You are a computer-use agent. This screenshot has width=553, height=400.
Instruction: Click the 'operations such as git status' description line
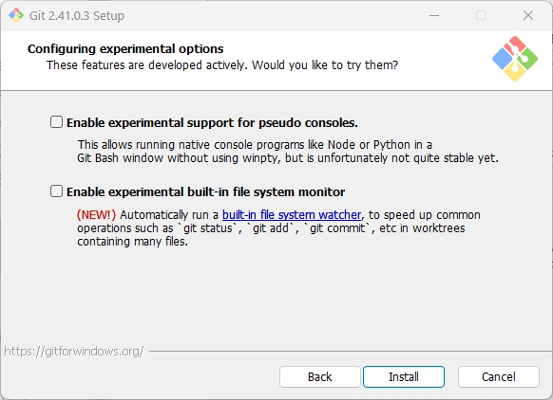click(x=271, y=228)
